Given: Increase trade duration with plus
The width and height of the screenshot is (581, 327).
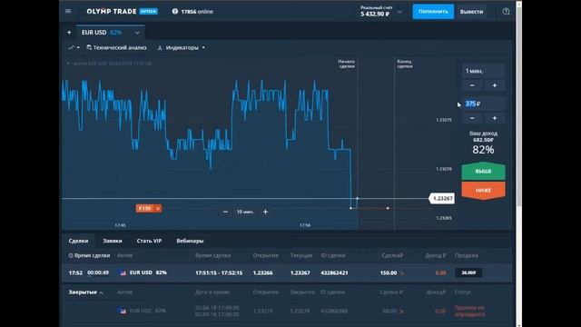Looking at the screenshot, I should pyautogui.click(x=494, y=85).
